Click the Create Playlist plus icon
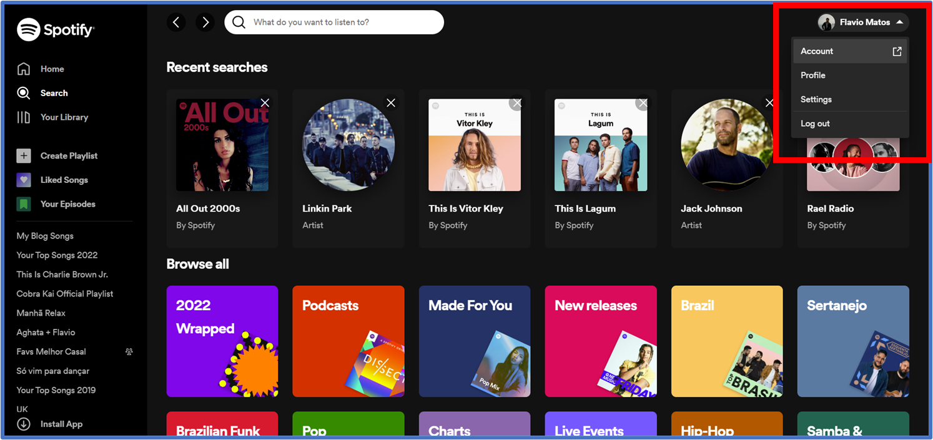This screenshot has height=440, width=933. [x=24, y=156]
